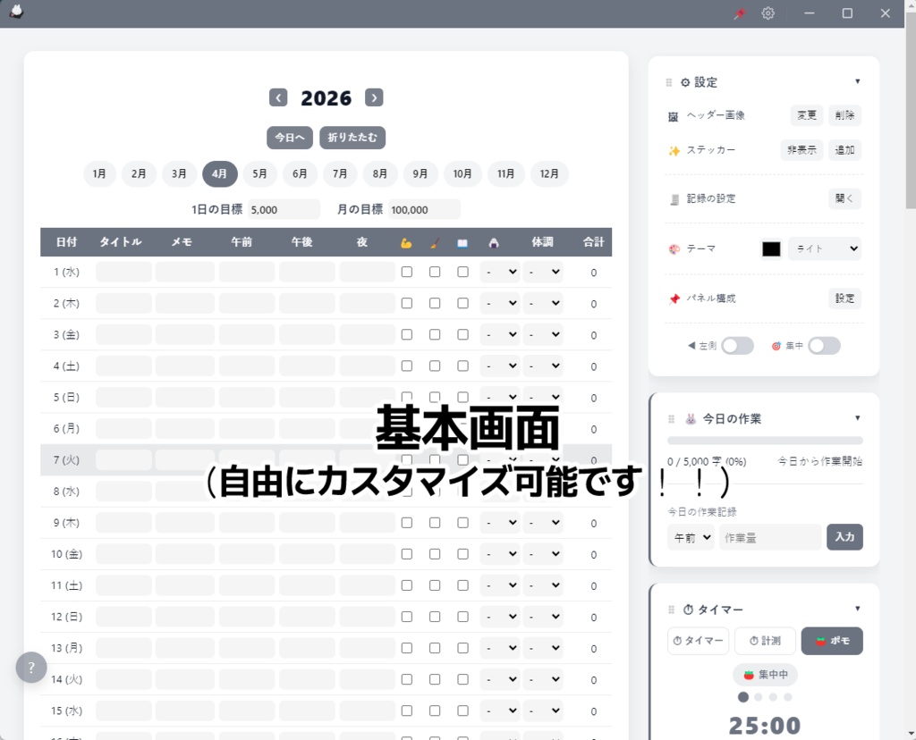
Task: Click the black theme color swatch
Action: click(770, 248)
